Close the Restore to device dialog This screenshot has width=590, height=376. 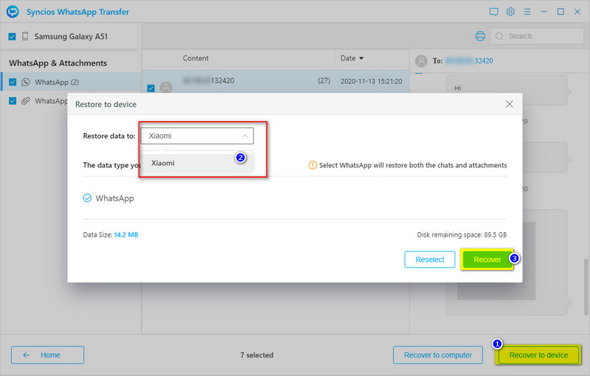[509, 104]
